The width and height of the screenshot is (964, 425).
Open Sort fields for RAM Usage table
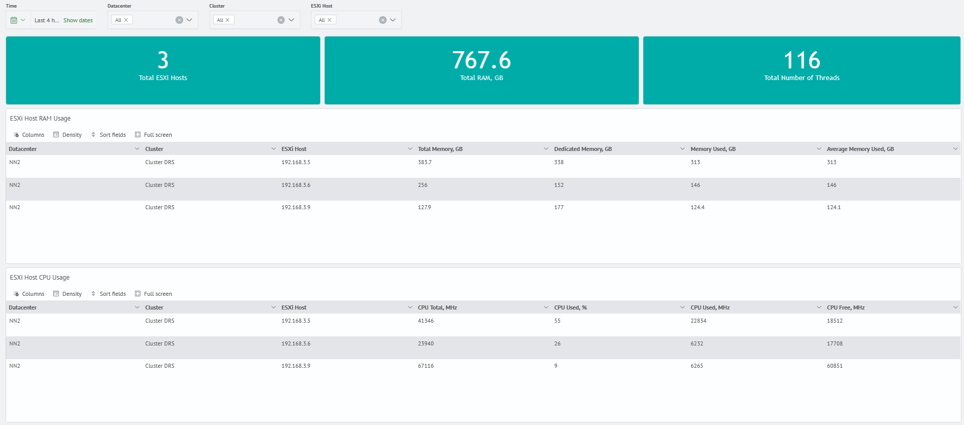pyautogui.click(x=109, y=135)
